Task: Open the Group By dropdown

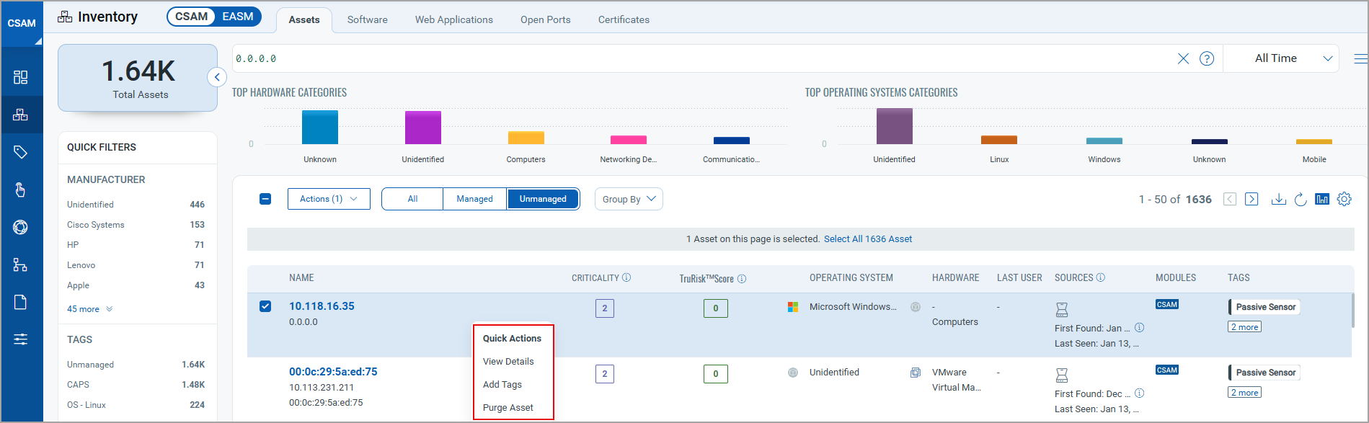Action: (629, 199)
